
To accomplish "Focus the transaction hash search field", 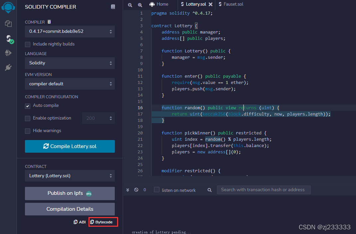I will click(264, 190).
